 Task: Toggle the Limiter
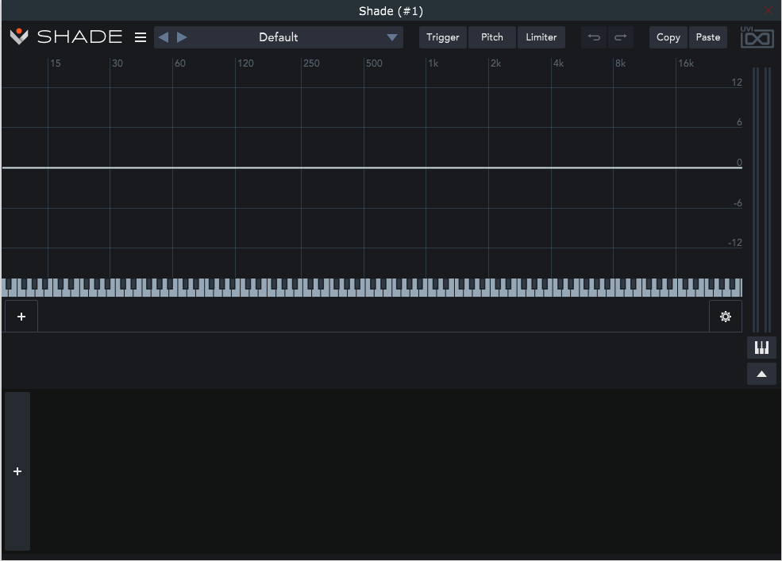coord(541,37)
